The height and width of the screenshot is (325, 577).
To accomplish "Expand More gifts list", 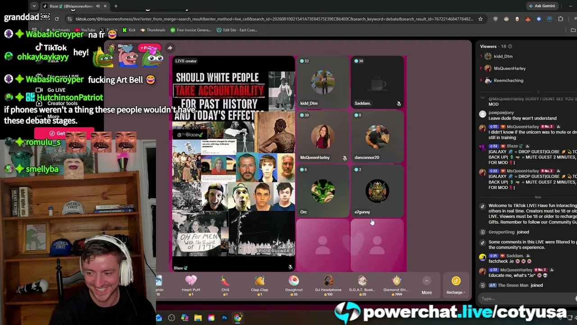I will [426, 286].
